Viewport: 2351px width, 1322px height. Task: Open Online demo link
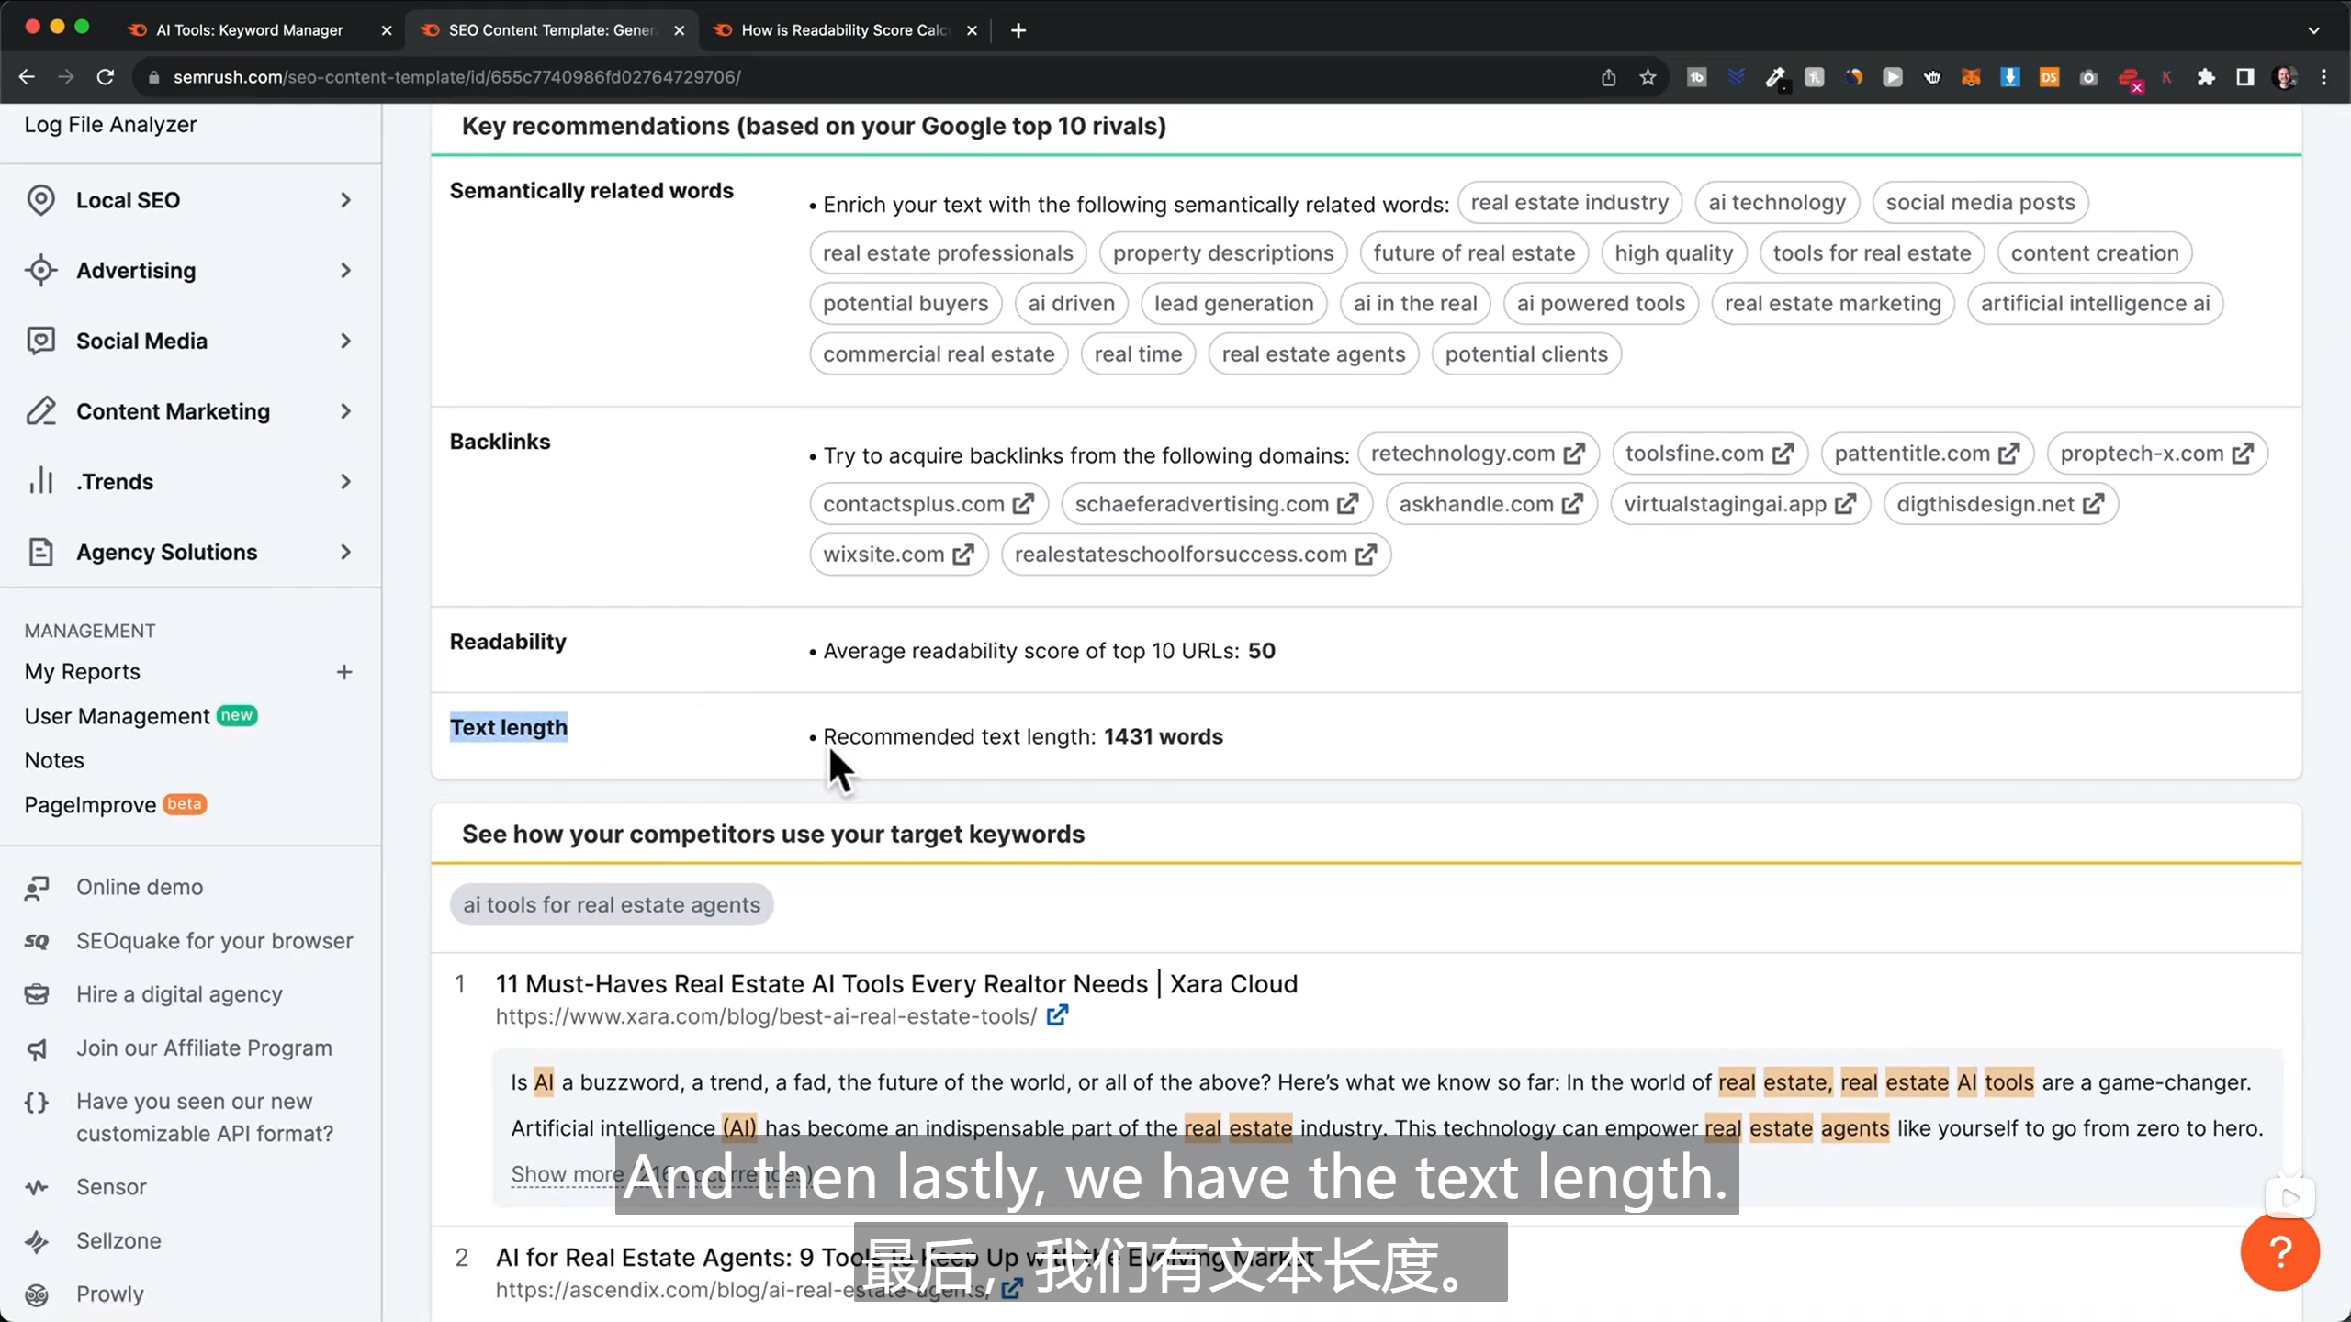pyautogui.click(x=140, y=887)
